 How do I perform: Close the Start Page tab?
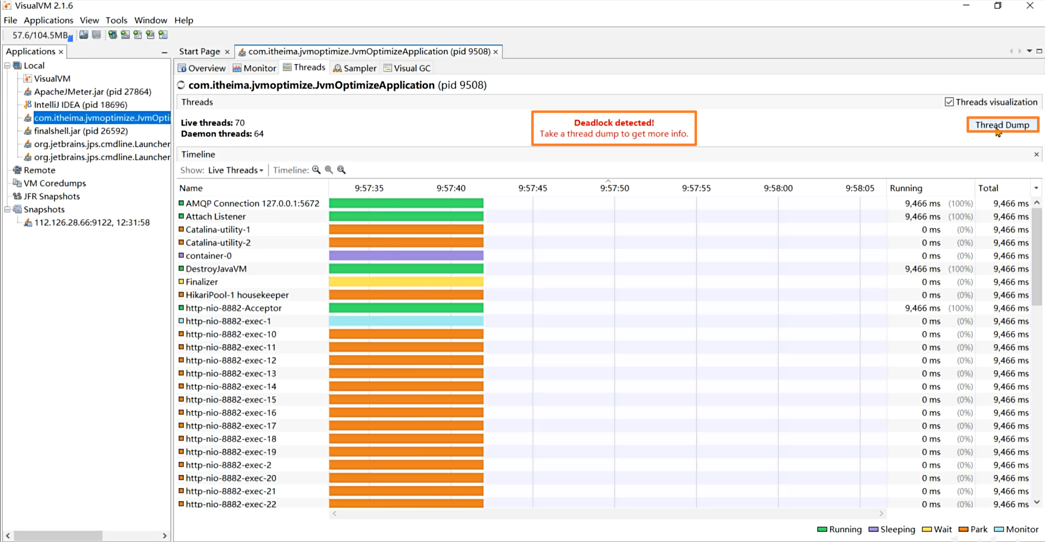tap(227, 52)
